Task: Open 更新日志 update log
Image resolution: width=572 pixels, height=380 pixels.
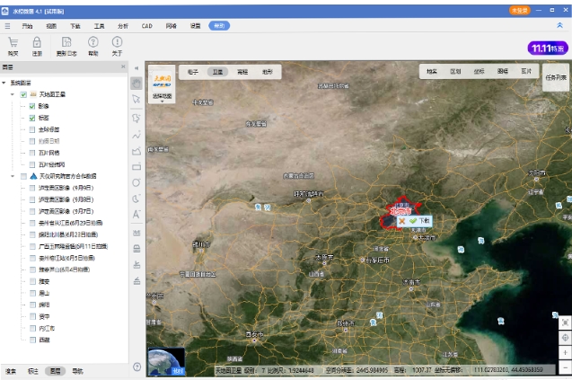Action: point(66,46)
